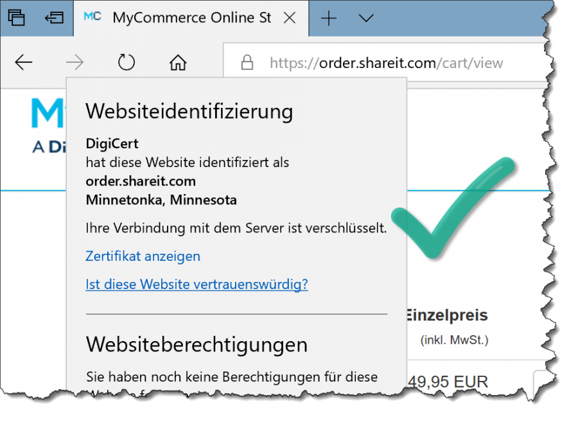Open the home page icon
Screen dimensions: 578x422
point(178,62)
